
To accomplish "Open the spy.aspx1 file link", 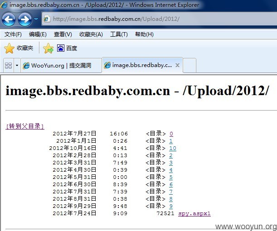I will (194, 213).
